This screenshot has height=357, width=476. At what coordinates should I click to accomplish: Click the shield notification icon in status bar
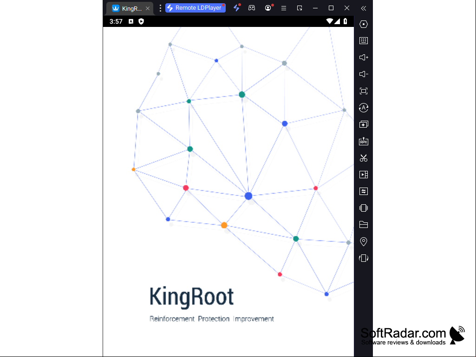141,21
